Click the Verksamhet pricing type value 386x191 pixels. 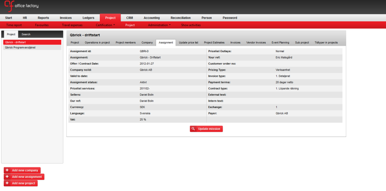283,70
